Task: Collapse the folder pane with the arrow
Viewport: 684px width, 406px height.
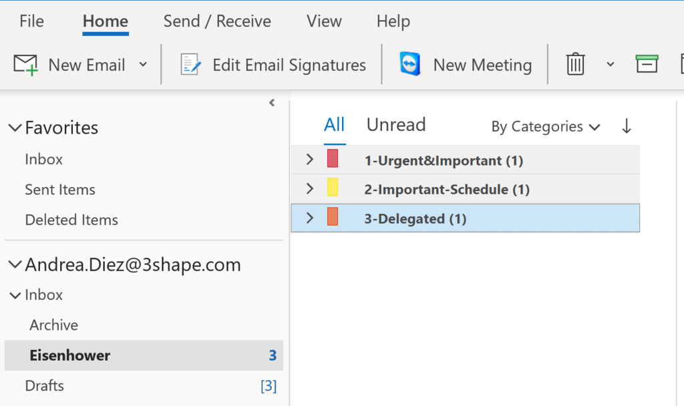Action: tap(272, 103)
